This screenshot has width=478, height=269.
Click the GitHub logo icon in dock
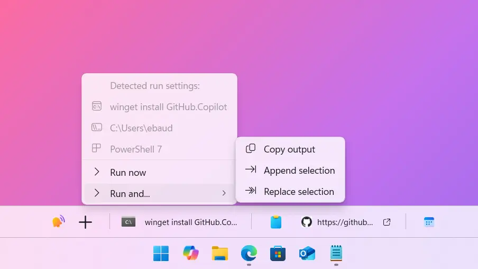[306, 222]
